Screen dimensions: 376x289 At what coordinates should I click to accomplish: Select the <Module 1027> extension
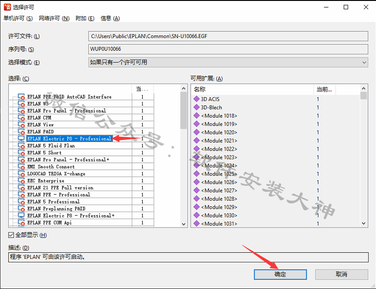click(x=219, y=190)
